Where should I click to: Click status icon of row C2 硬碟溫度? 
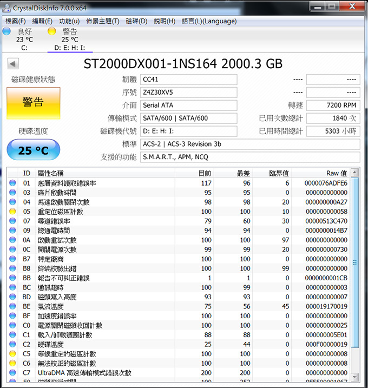coord(12,344)
